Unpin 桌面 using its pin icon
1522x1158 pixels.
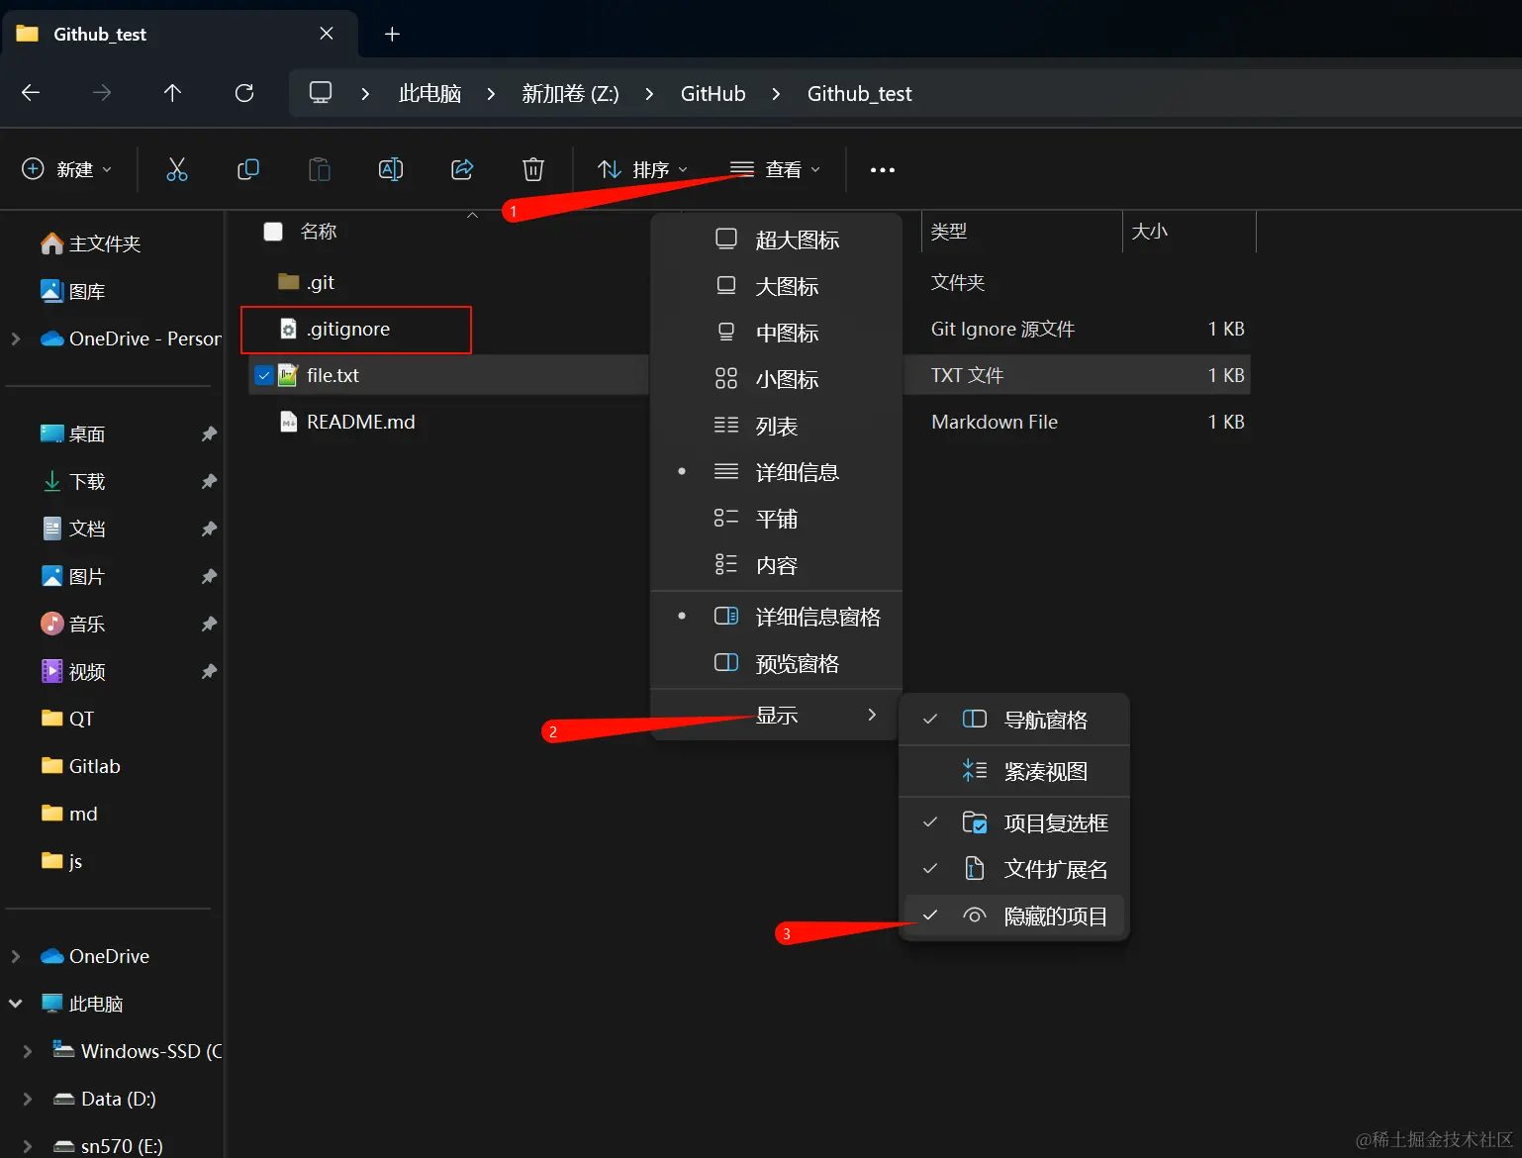pyautogui.click(x=209, y=434)
